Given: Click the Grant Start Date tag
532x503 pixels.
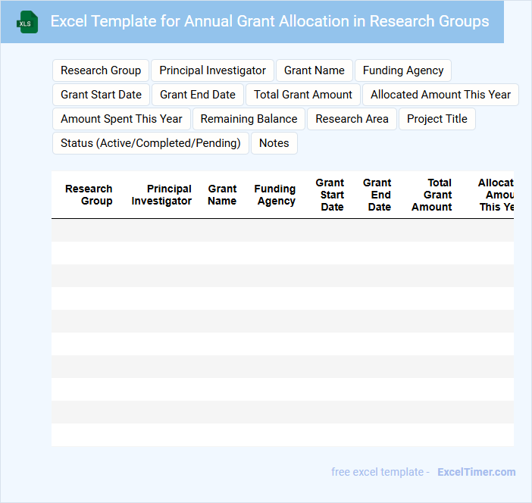Looking at the screenshot, I should pyautogui.click(x=101, y=95).
